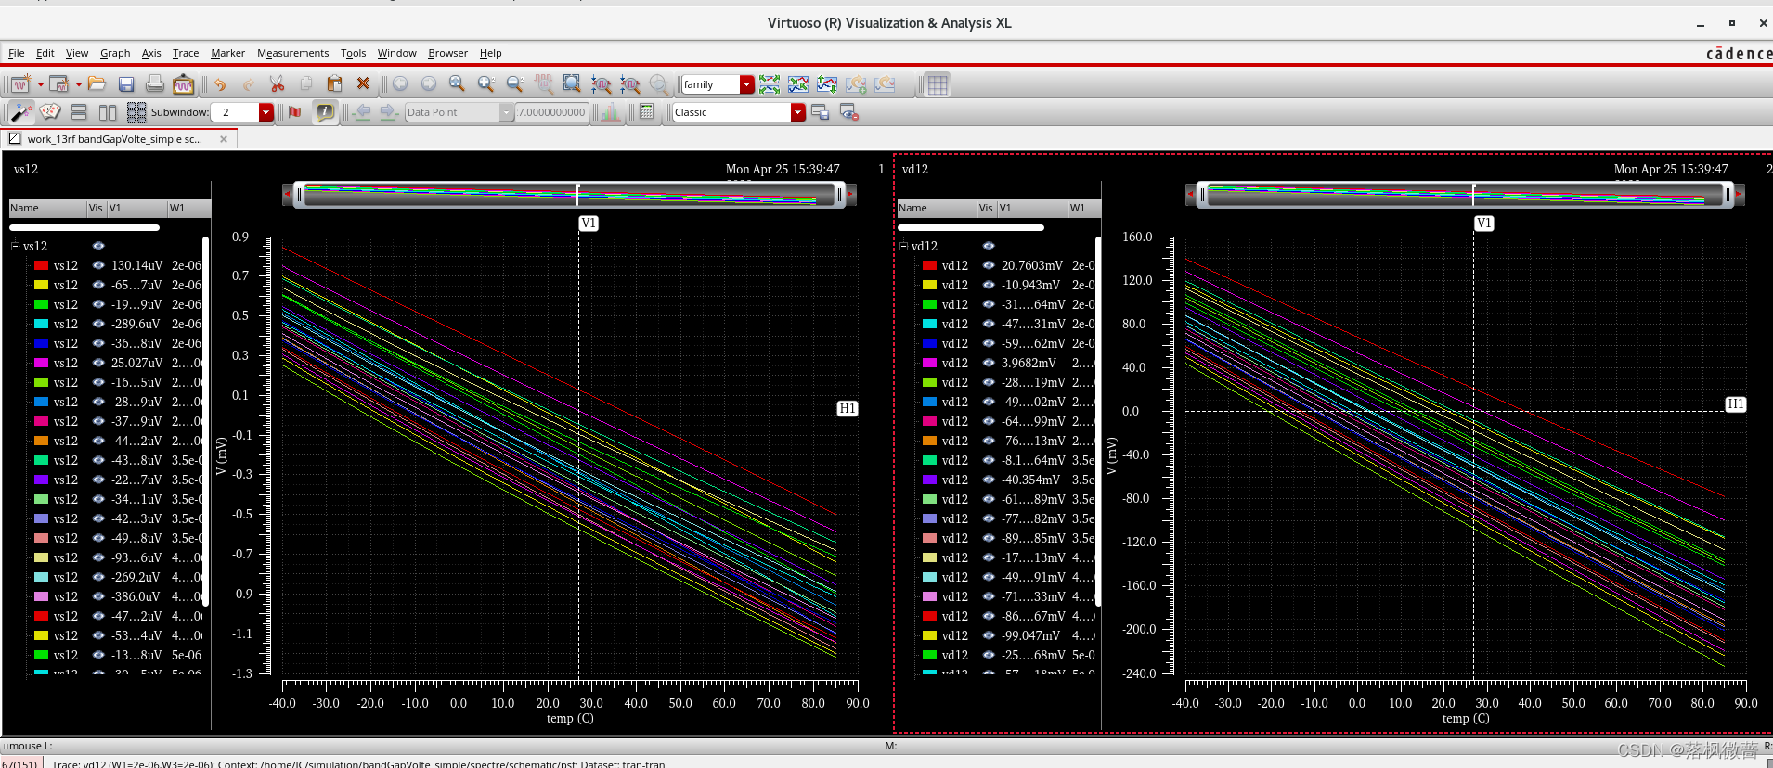The width and height of the screenshot is (1773, 768).
Task: Click the right graph pan slider bar
Action: pyautogui.click(x=1465, y=195)
